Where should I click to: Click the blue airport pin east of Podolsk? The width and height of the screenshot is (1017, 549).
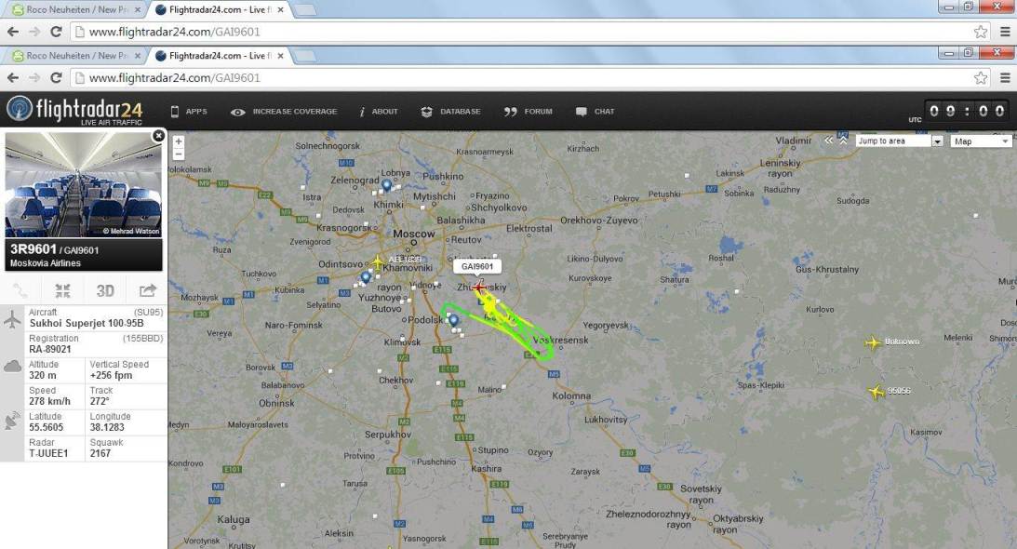[x=454, y=320]
